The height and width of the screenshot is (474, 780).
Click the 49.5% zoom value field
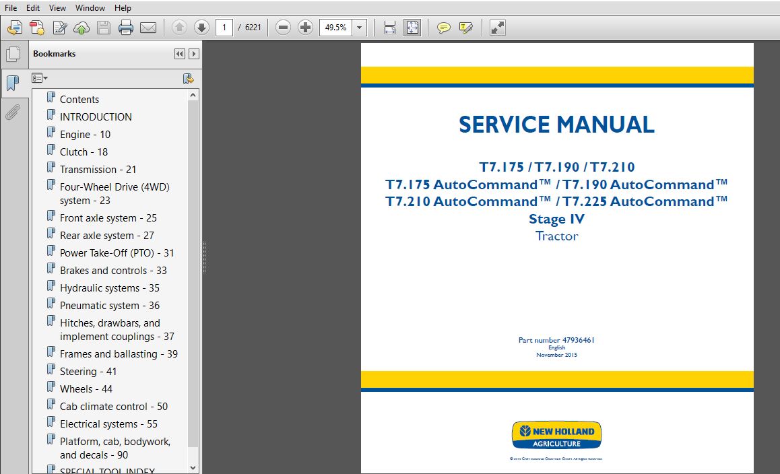tap(336, 28)
